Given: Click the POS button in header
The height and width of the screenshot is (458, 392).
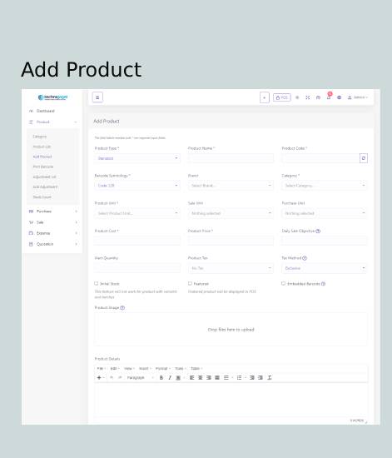Looking at the screenshot, I should (282, 97).
